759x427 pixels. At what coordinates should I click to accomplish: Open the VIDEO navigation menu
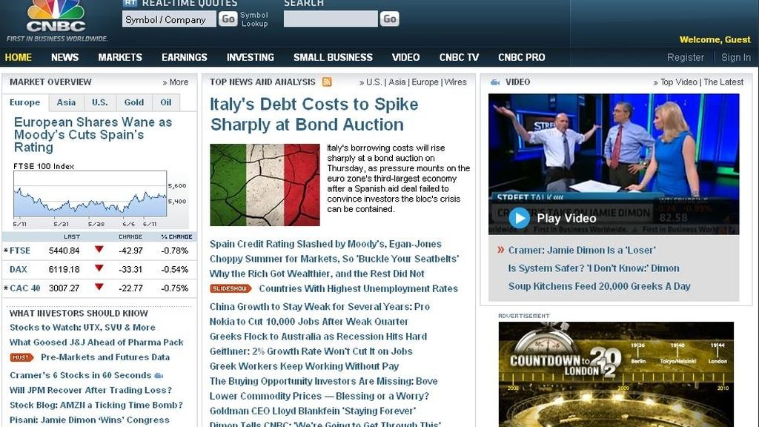click(x=405, y=57)
